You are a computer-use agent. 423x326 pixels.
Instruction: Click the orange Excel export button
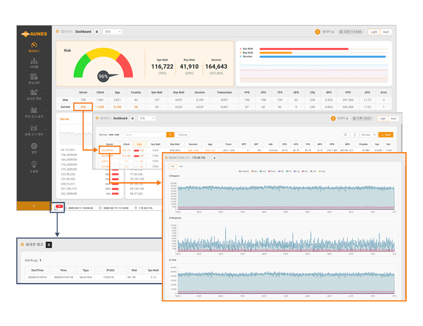386,135
